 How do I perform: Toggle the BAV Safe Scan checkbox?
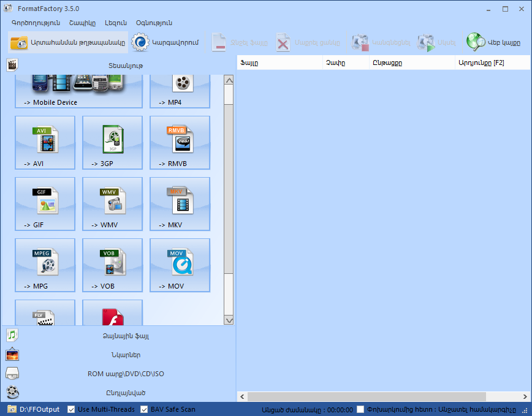(x=144, y=409)
